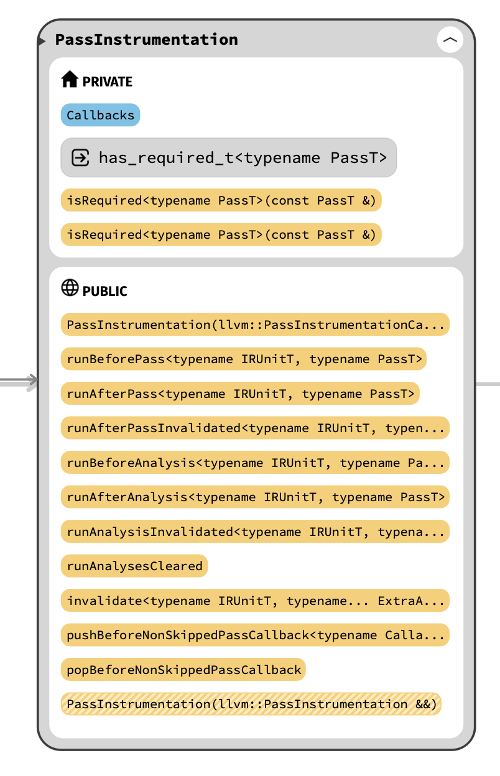Select the runBeforePass method
500x776 pixels.
tap(244, 359)
